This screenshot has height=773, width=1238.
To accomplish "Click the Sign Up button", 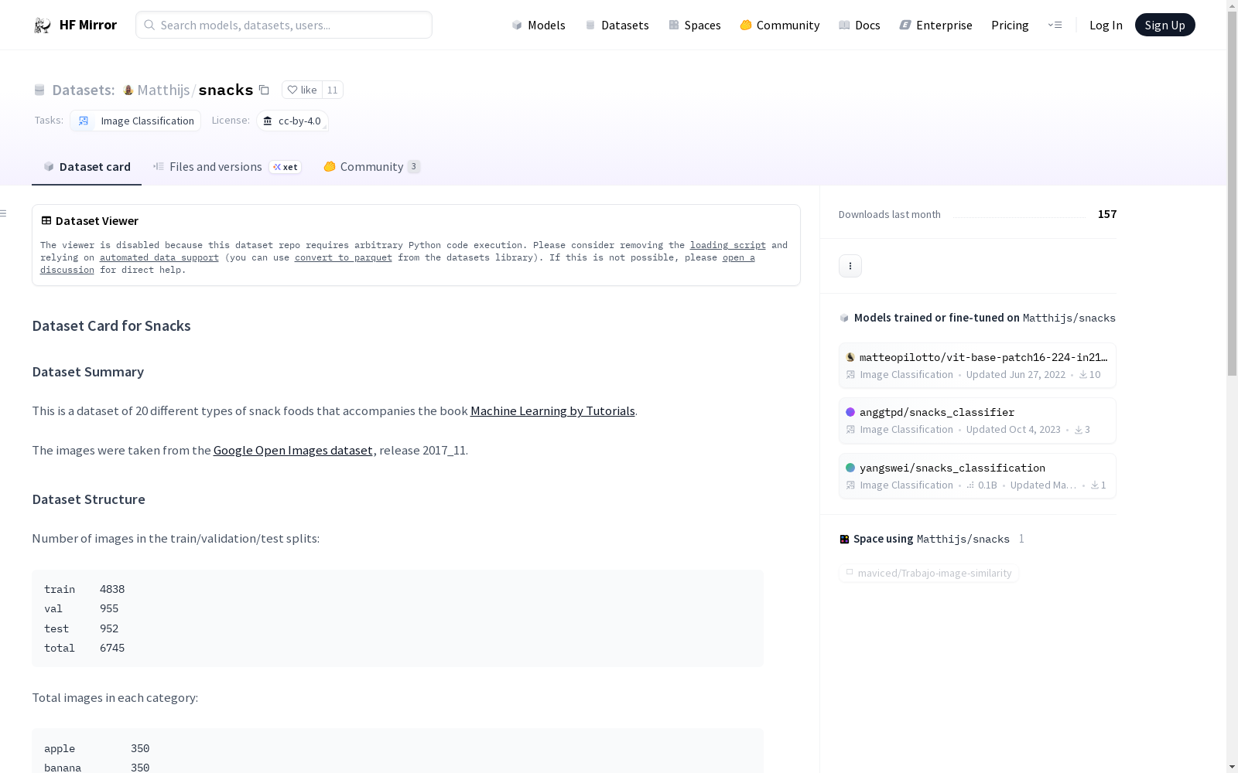I will 1164,25.
